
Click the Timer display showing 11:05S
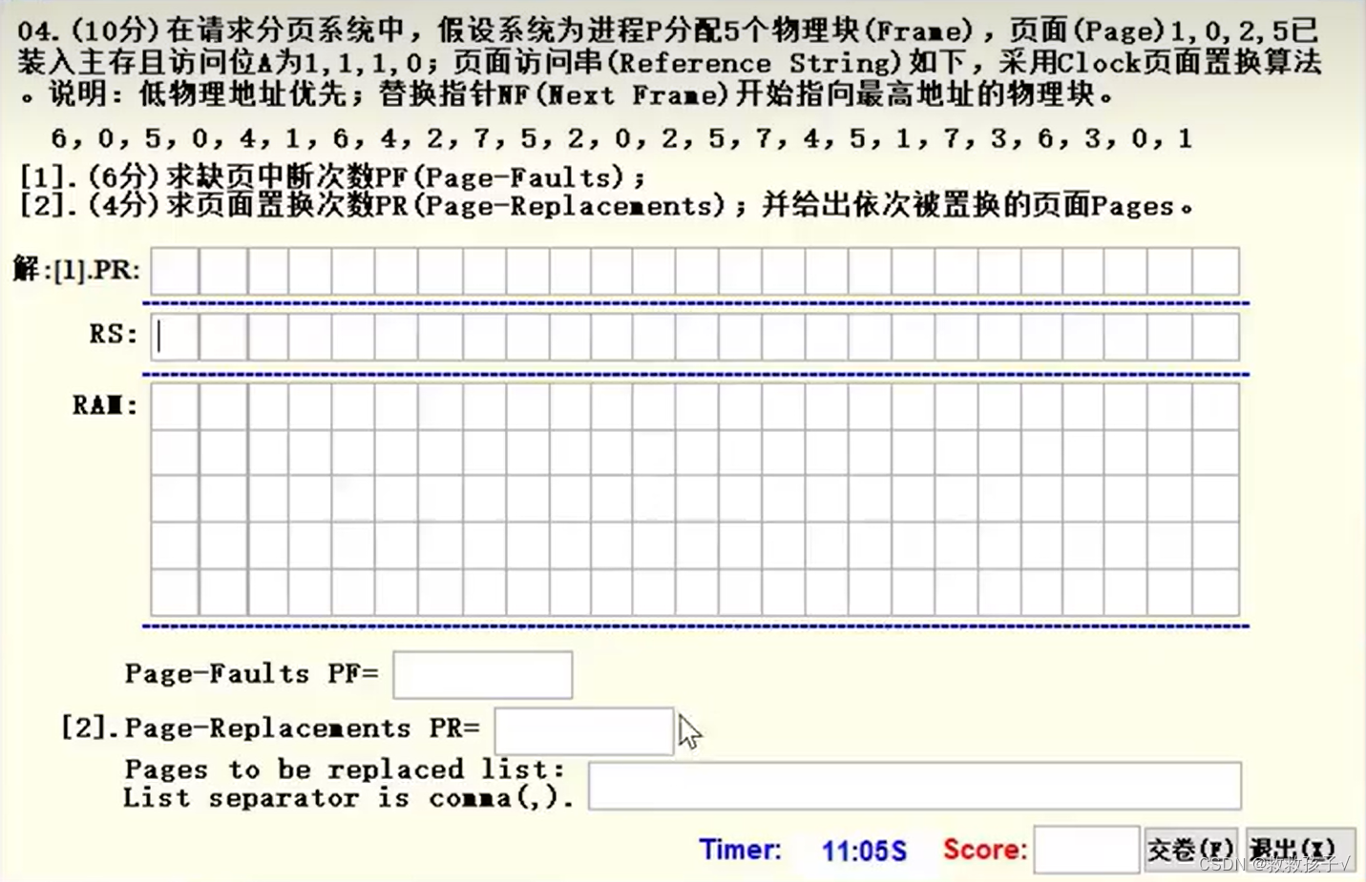tap(862, 850)
